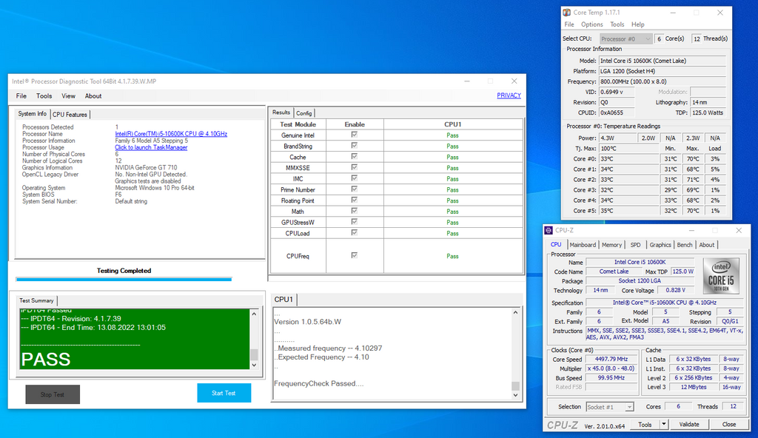Image resolution: width=758 pixels, height=438 pixels.
Task: Click the Core Speed value in CPU-Z
Action: [x=612, y=359]
